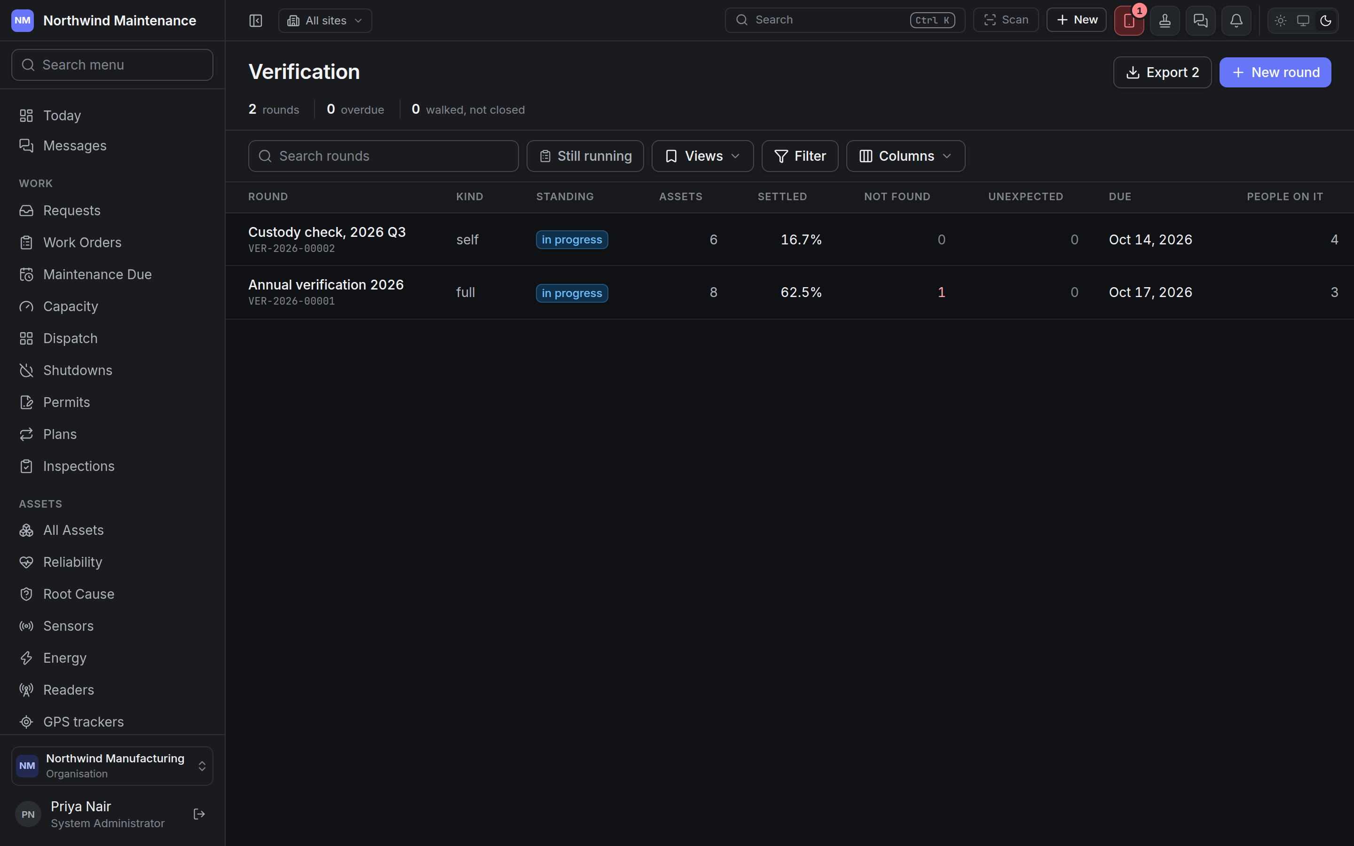The image size is (1354, 846).
Task: Open Annual verification 2026 round
Action: coord(326,285)
